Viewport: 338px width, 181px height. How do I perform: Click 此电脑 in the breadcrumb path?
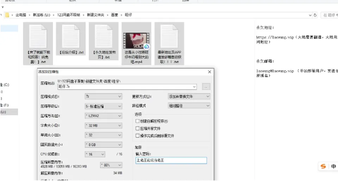21,15
